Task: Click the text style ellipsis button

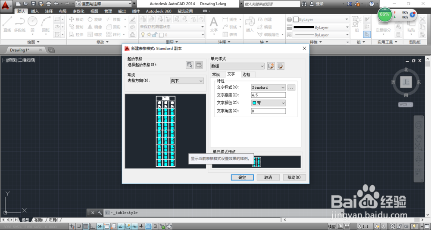Action: click(291, 87)
